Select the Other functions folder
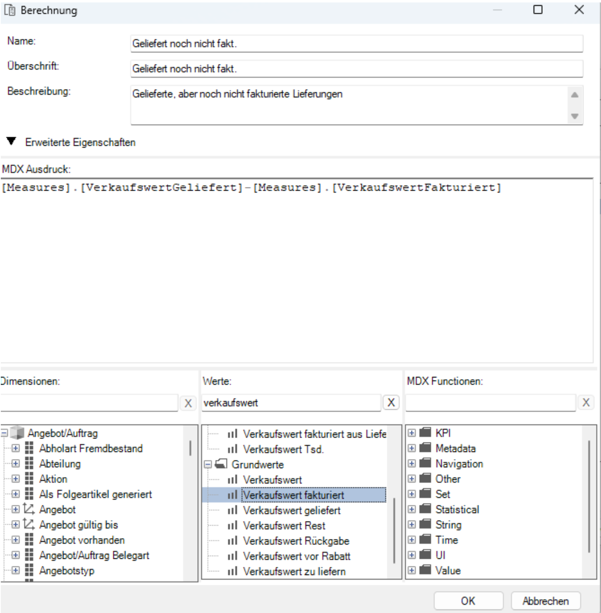Image resolution: width=601 pixels, height=613 pixels. coord(448,479)
